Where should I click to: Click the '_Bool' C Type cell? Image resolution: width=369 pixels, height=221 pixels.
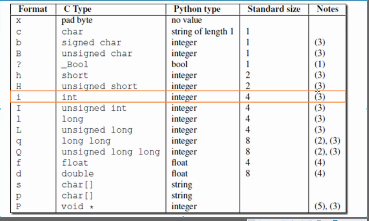click(x=75, y=65)
